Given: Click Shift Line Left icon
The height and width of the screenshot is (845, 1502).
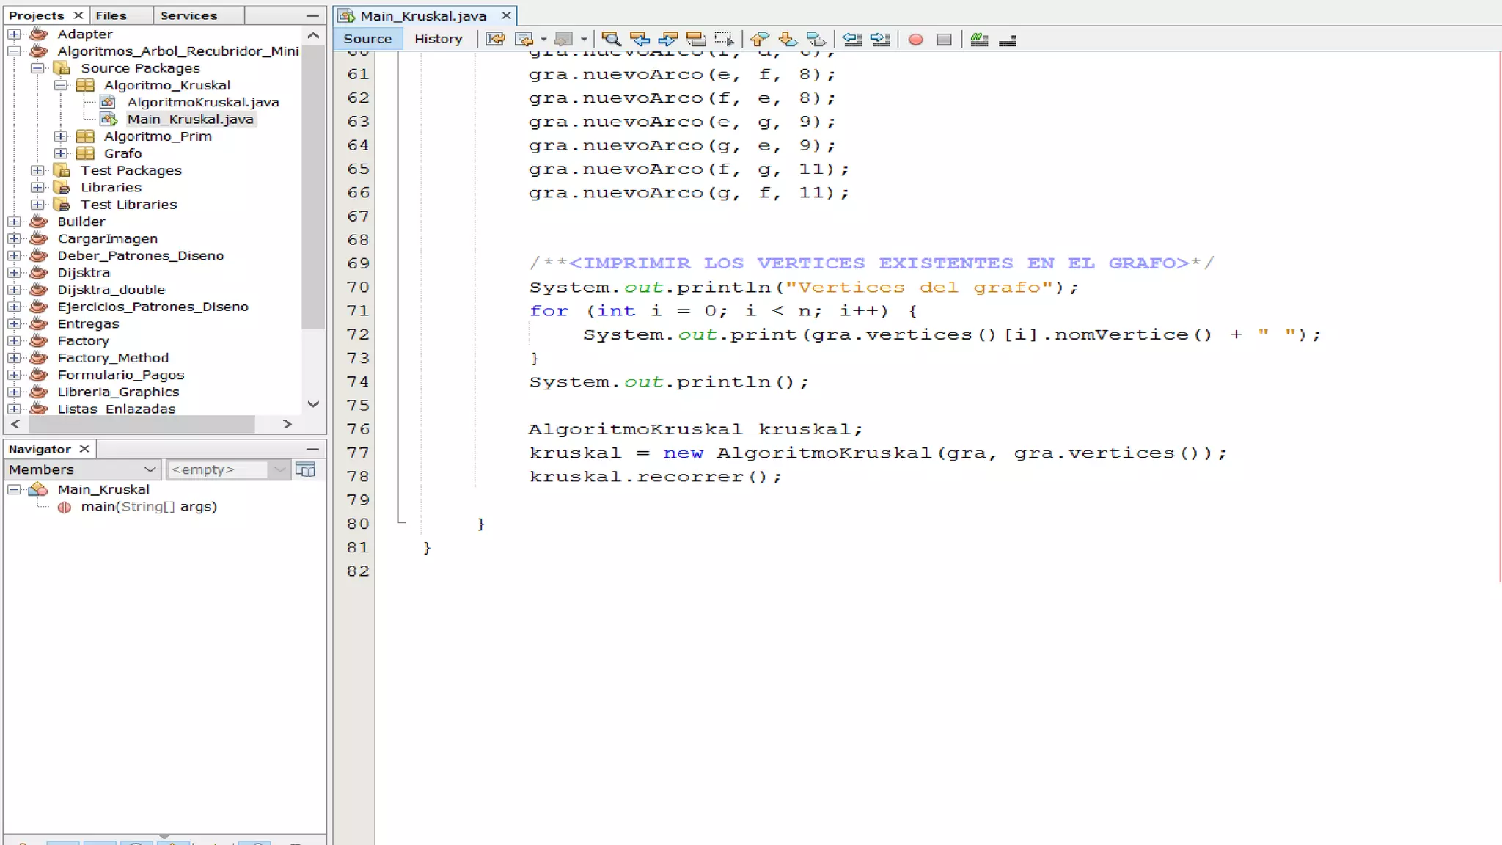Looking at the screenshot, I should (x=851, y=40).
